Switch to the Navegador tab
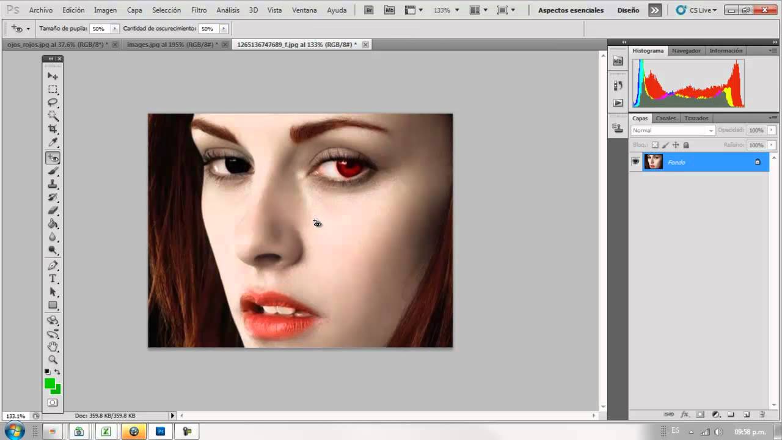Image resolution: width=782 pixels, height=440 pixels. pyautogui.click(x=686, y=51)
